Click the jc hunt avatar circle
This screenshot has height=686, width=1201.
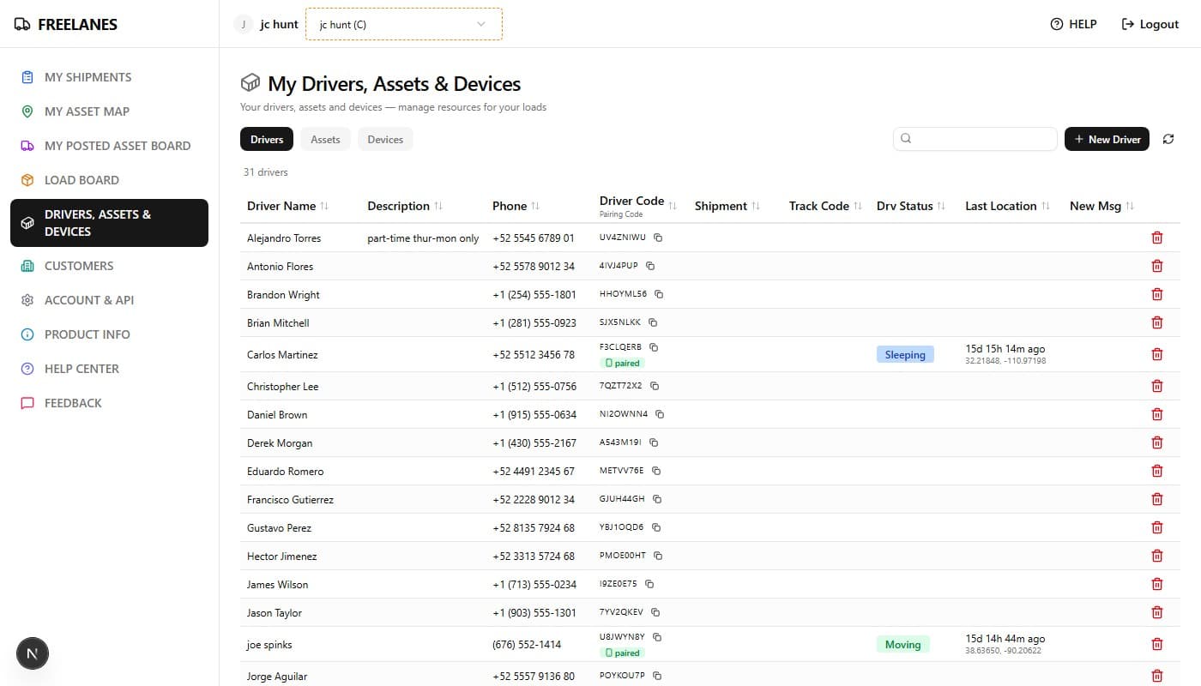(x=244, y=24)
